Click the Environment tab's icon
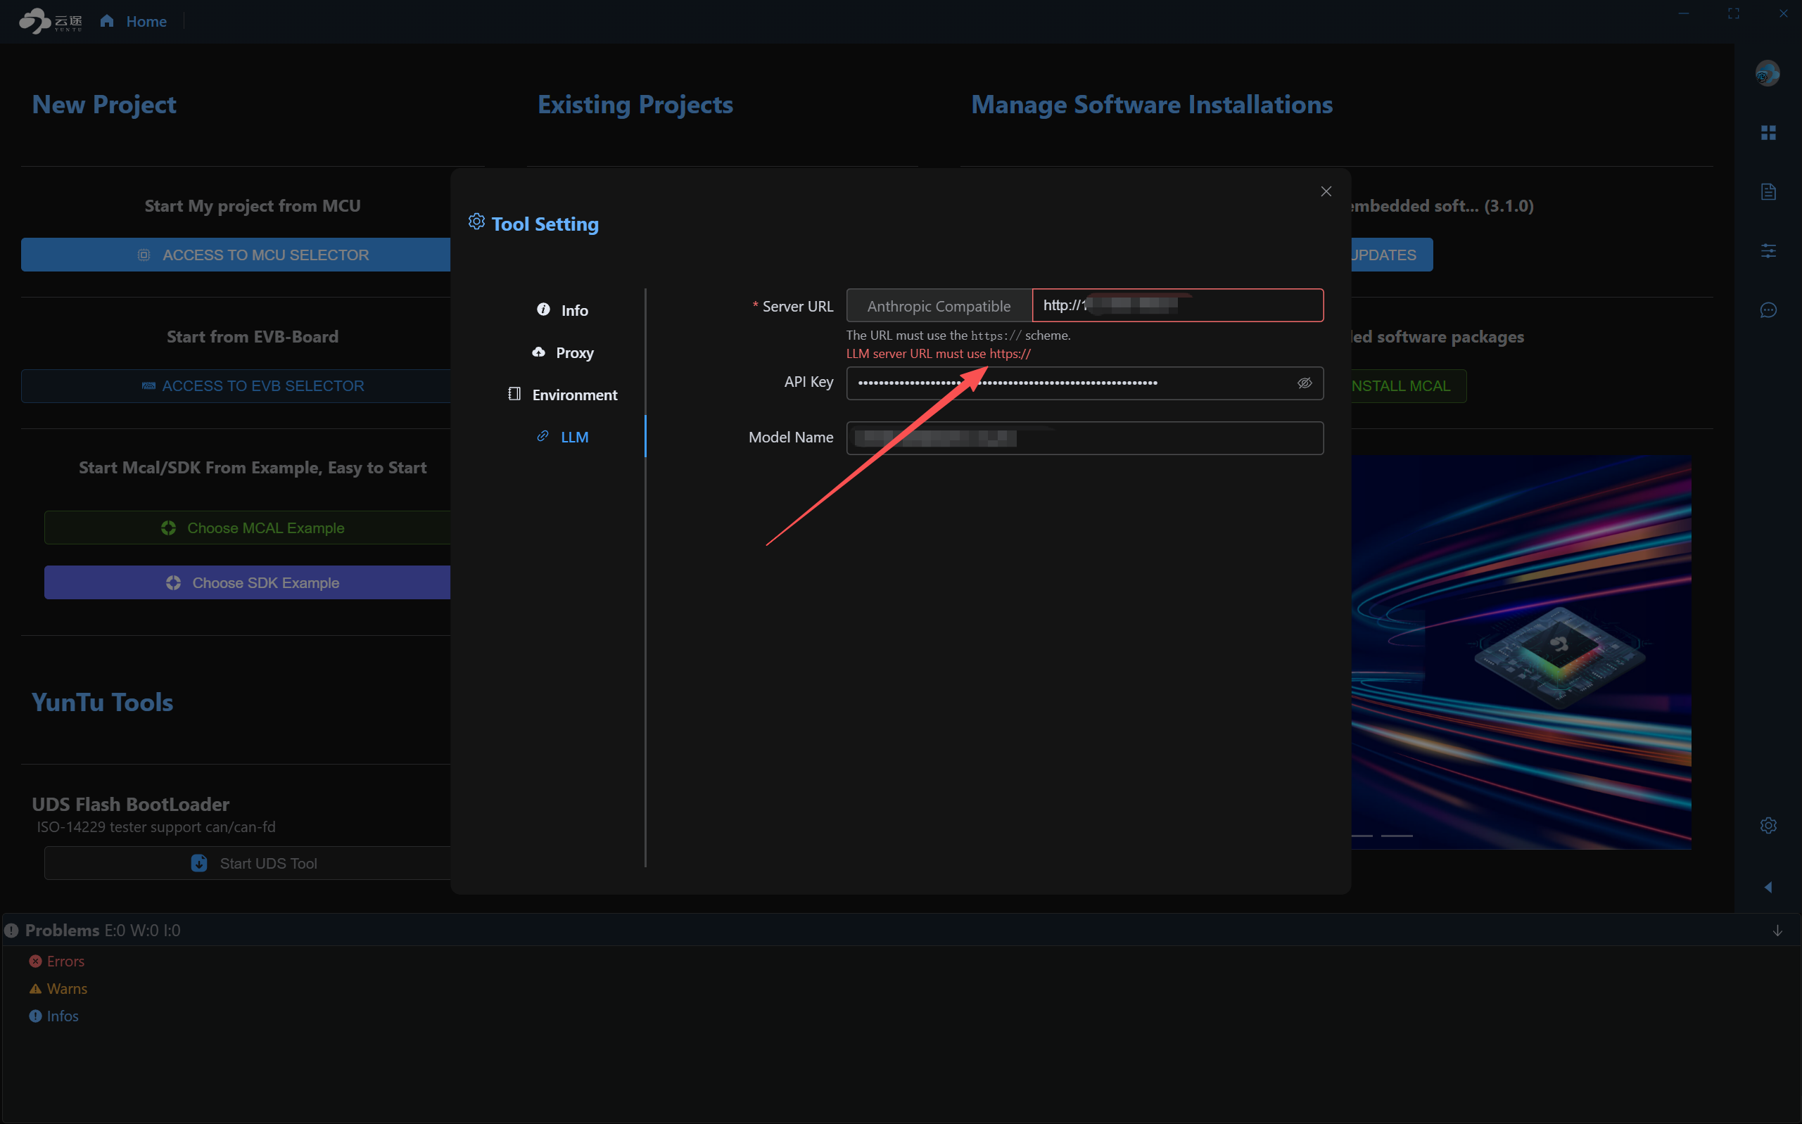The width and height of the screenshot is (1802, 1124). (514, 394)
